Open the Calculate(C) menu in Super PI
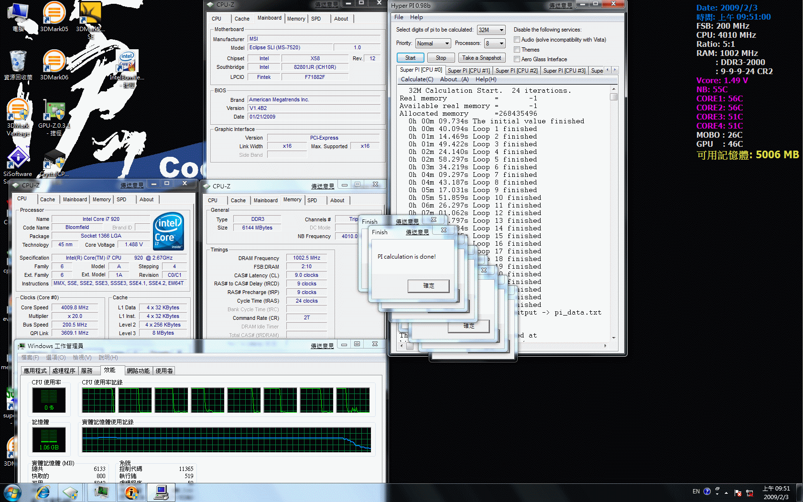This screenshot has width=803, height=502. point(417,79)
